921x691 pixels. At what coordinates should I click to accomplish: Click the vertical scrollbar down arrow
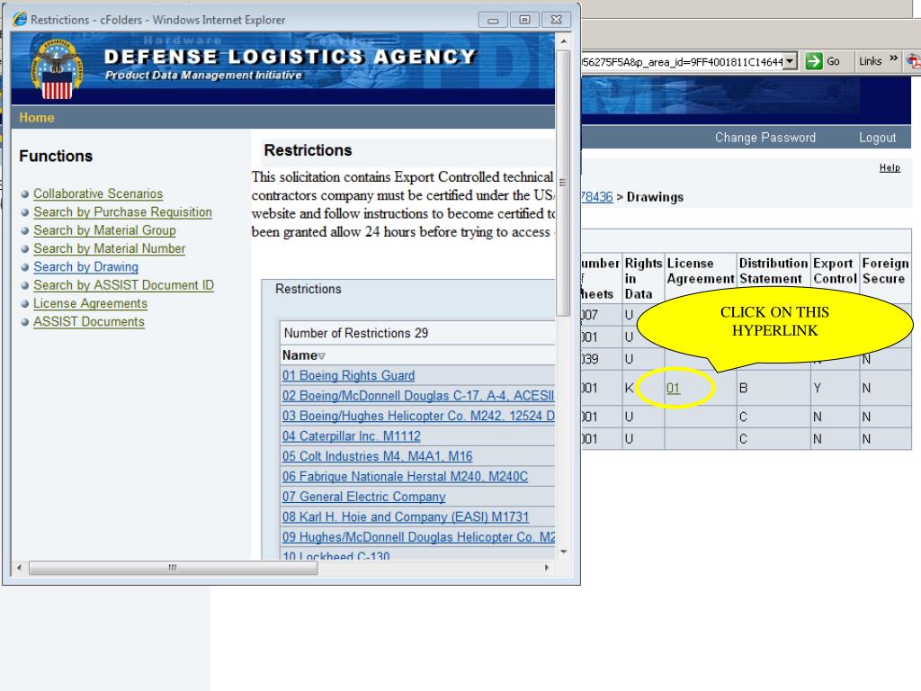563,552
